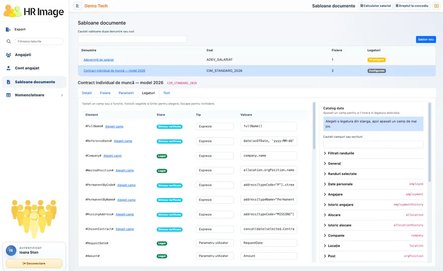443x271 pixels.
Task: Expand the Istoric angajare section
Action: (x=373, y=205)
